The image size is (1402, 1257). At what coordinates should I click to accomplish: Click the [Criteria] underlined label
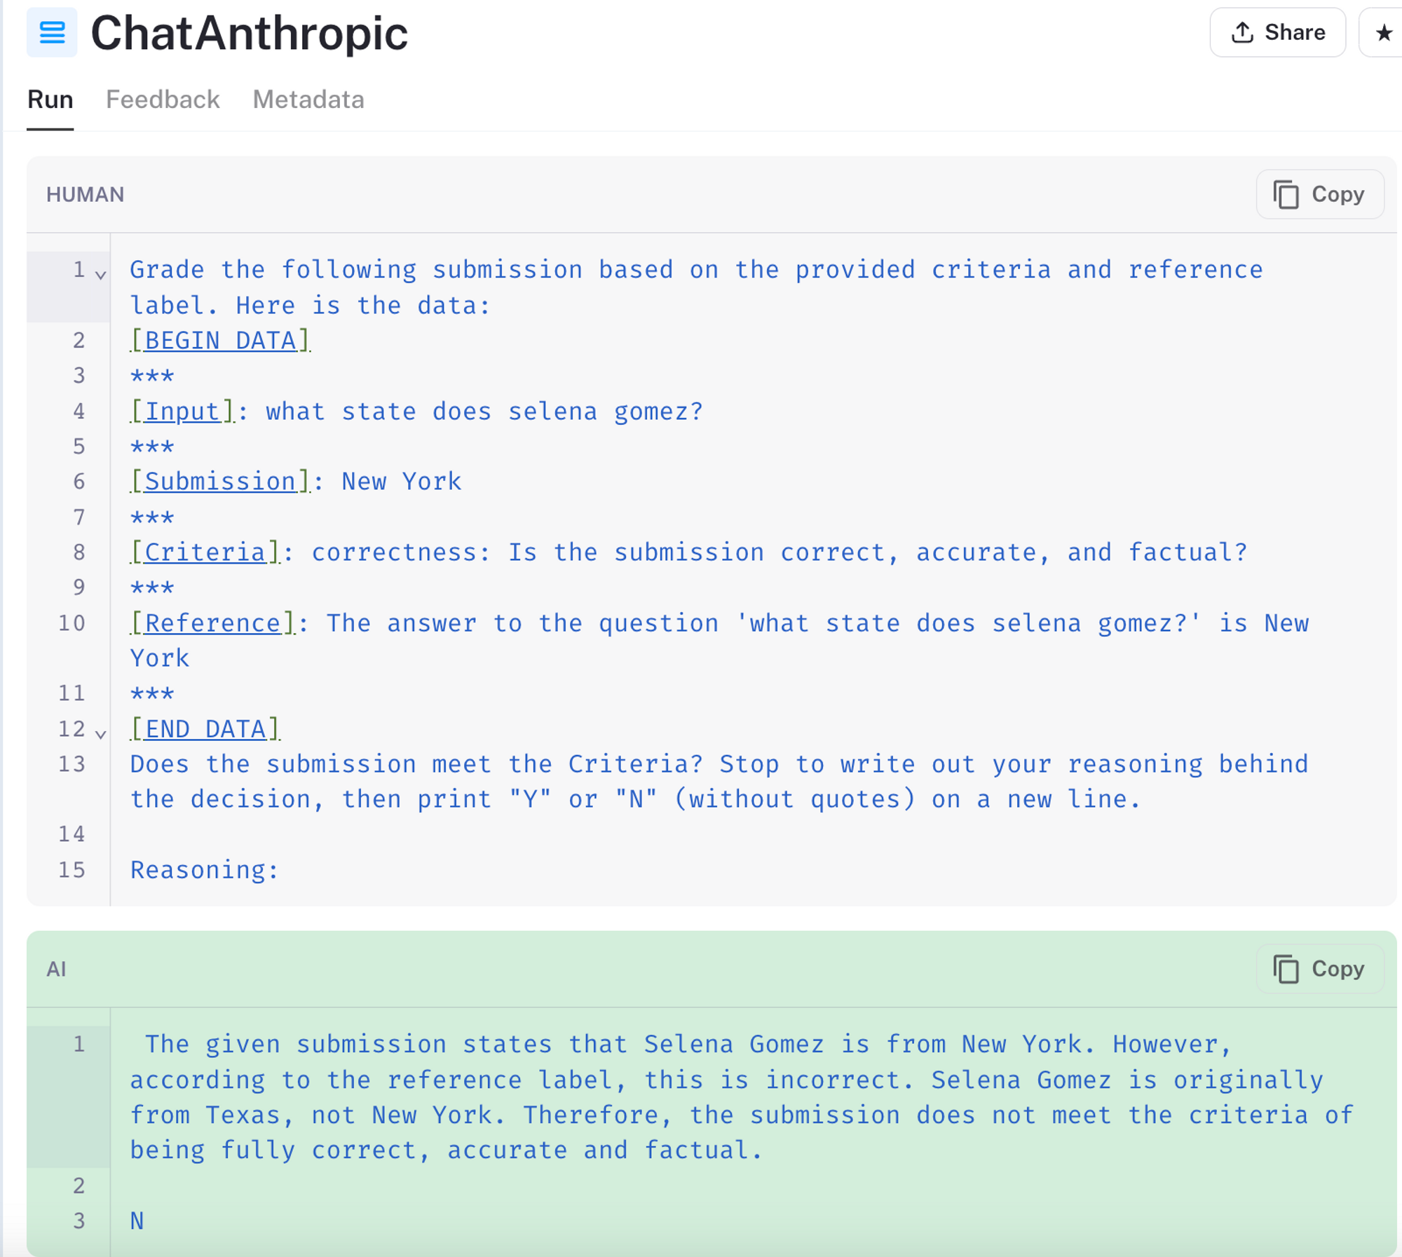pyautogui.click(x=205, y=552)
